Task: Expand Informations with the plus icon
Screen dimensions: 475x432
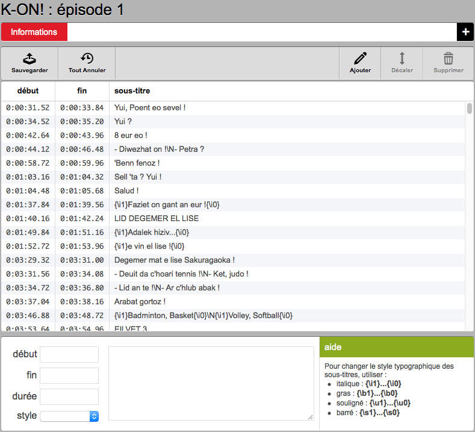Action: 465,32
